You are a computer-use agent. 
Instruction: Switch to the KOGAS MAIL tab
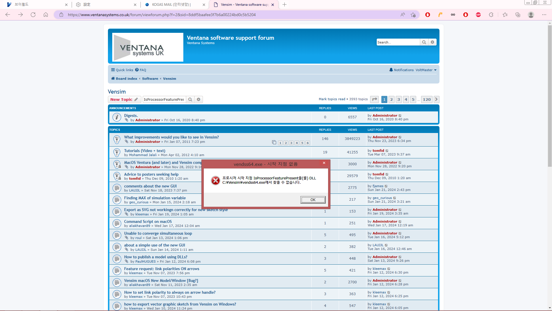pos(175,5)
